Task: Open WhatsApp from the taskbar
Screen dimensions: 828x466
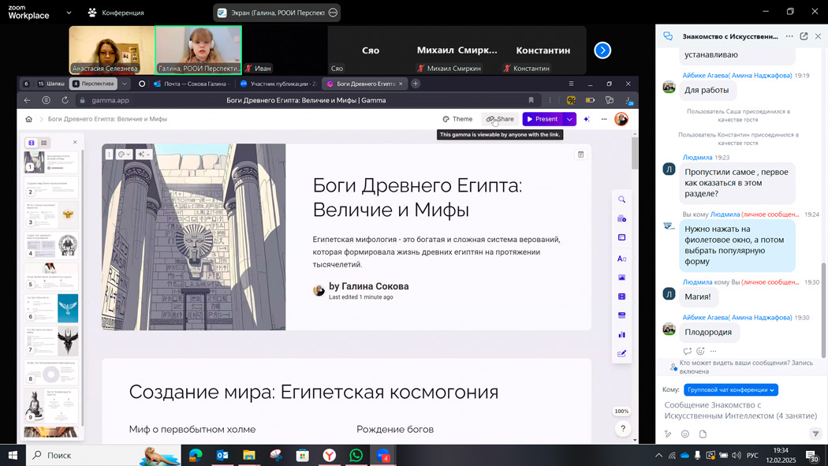Action: pyautogui.click(x=356, y=455)
